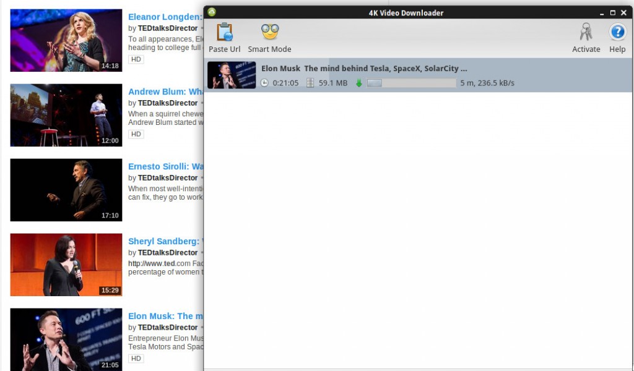Viewport: 634px width, 371px height.
Task: Open the Sheryl Sandberg video title link
Action: tap(166, 241)
